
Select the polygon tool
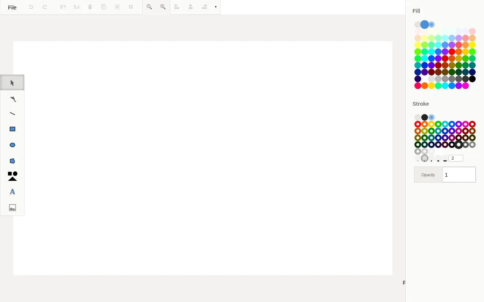12,161
